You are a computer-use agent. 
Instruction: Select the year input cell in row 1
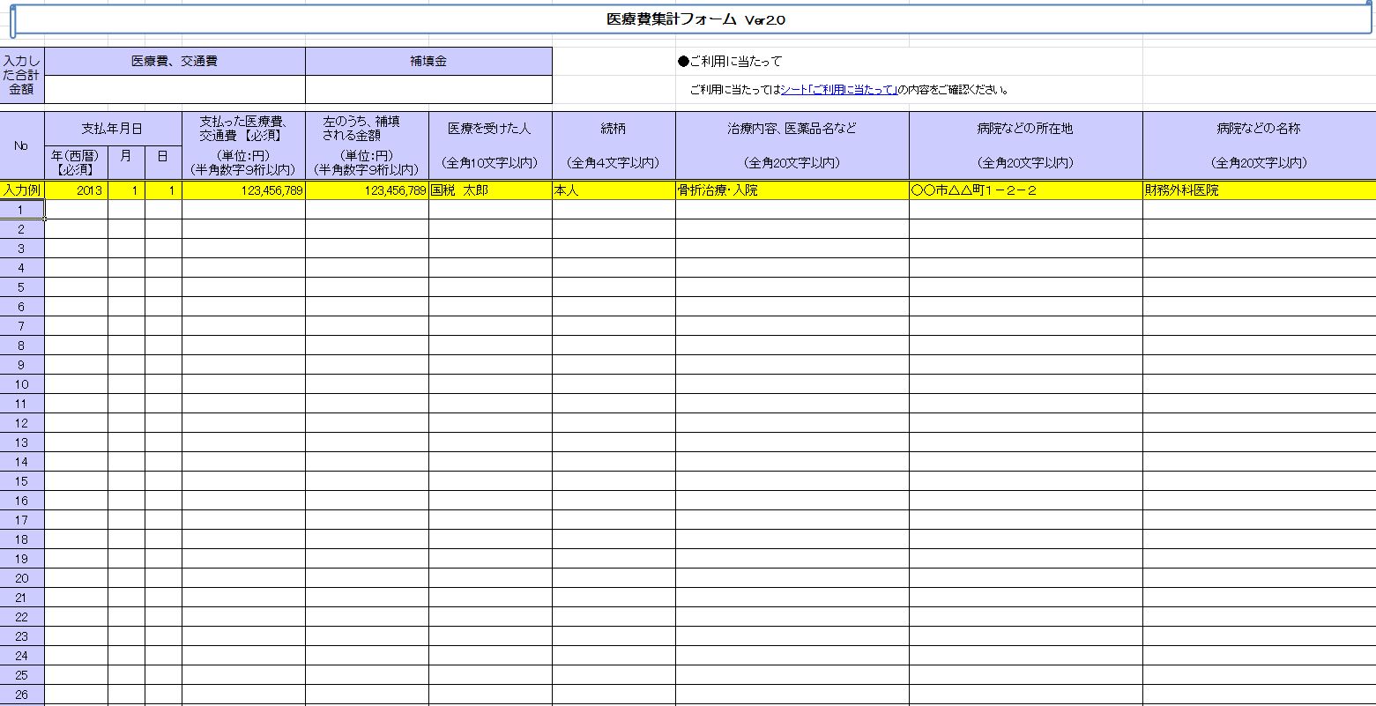[x=77, y=209]
